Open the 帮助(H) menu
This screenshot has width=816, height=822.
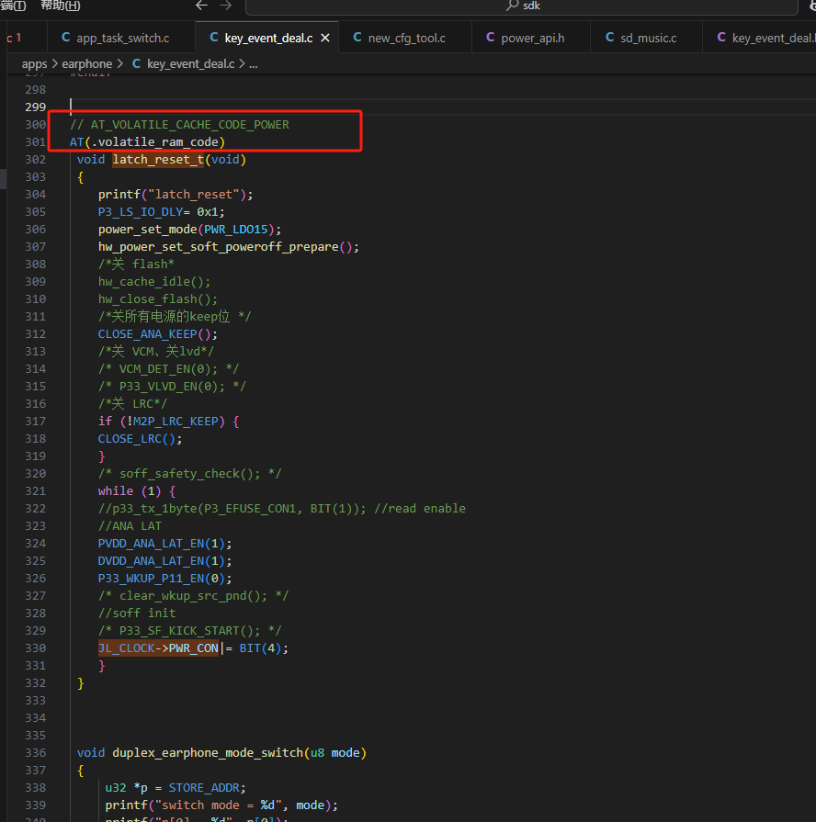coord(61,6)
